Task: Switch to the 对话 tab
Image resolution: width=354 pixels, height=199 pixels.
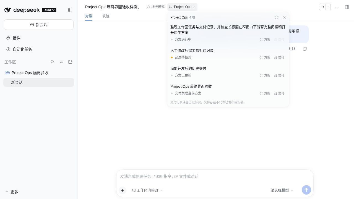Action: 89,16
